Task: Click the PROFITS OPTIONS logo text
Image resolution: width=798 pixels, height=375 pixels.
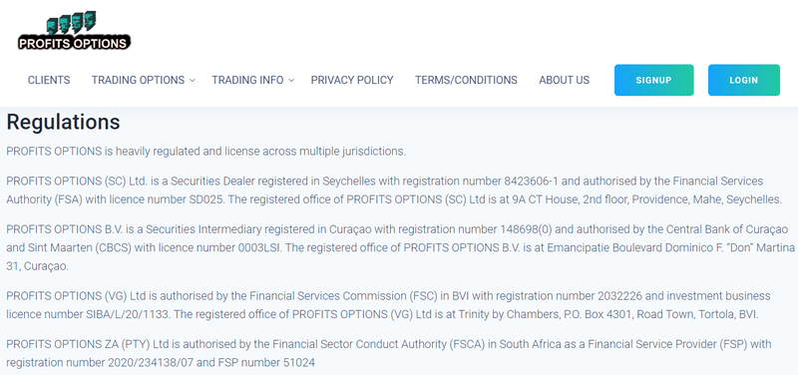Action: click(x=74, y=43)
